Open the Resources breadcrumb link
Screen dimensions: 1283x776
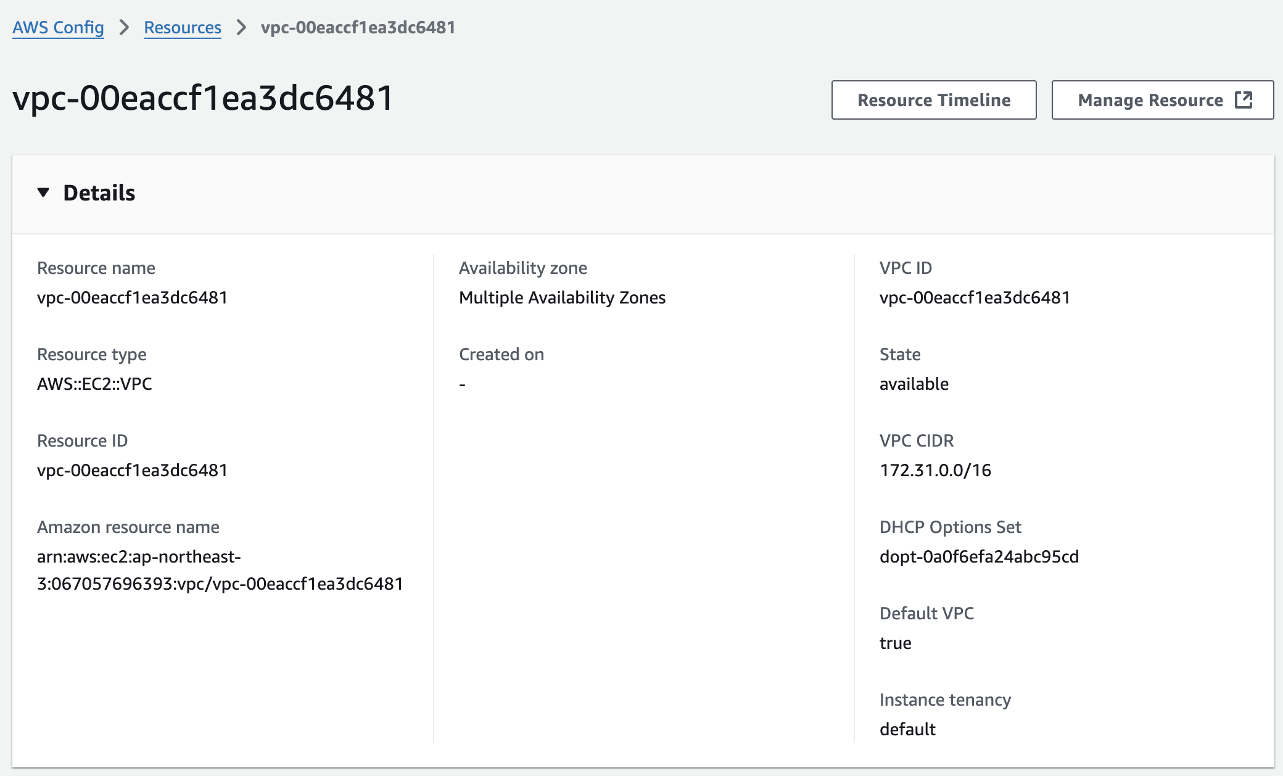click(182, 28)
